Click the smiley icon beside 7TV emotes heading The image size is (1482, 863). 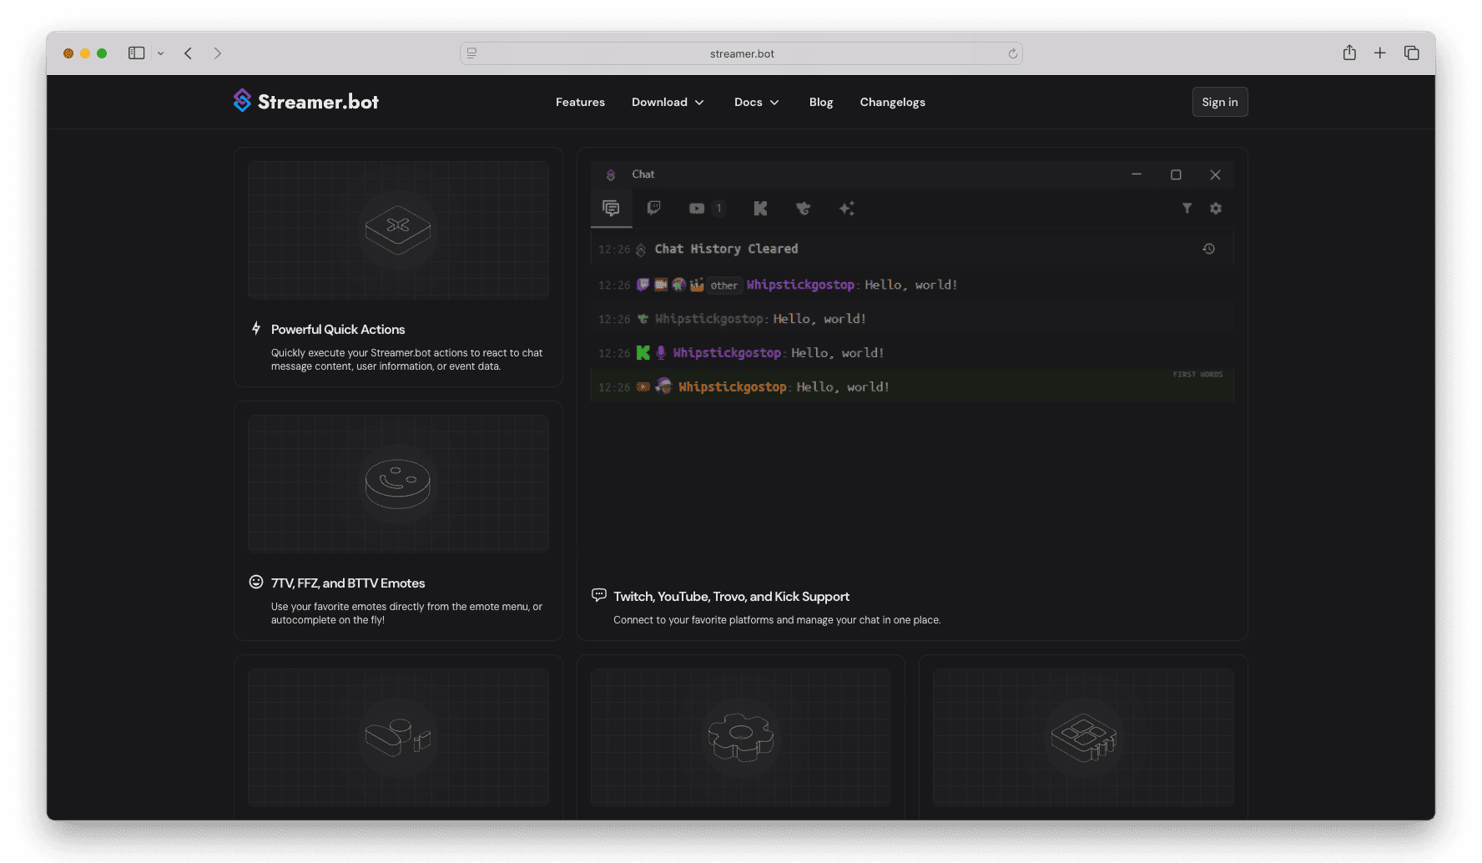click(256, 582)
